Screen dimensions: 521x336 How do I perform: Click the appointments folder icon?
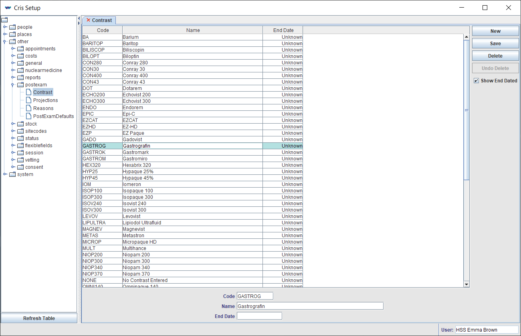20,49
